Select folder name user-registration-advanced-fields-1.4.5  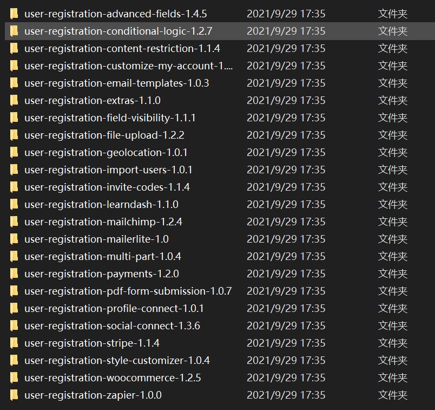click(116, 14)
